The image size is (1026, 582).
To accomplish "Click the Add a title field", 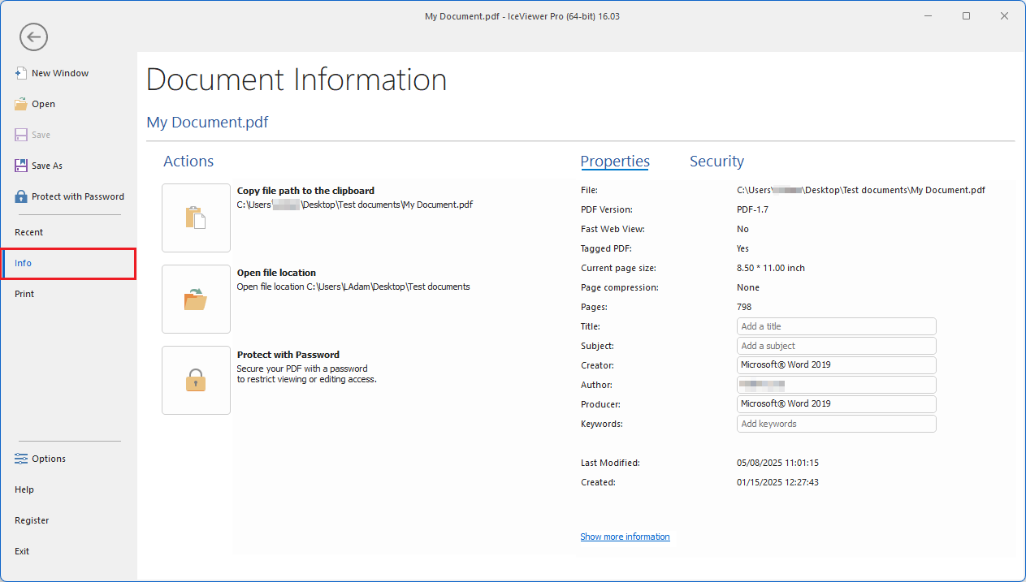I will tap(837, 326).
